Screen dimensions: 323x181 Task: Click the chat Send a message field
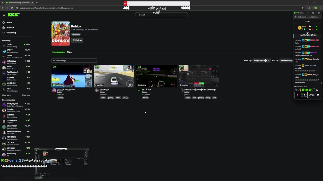[x=301, y=95]
